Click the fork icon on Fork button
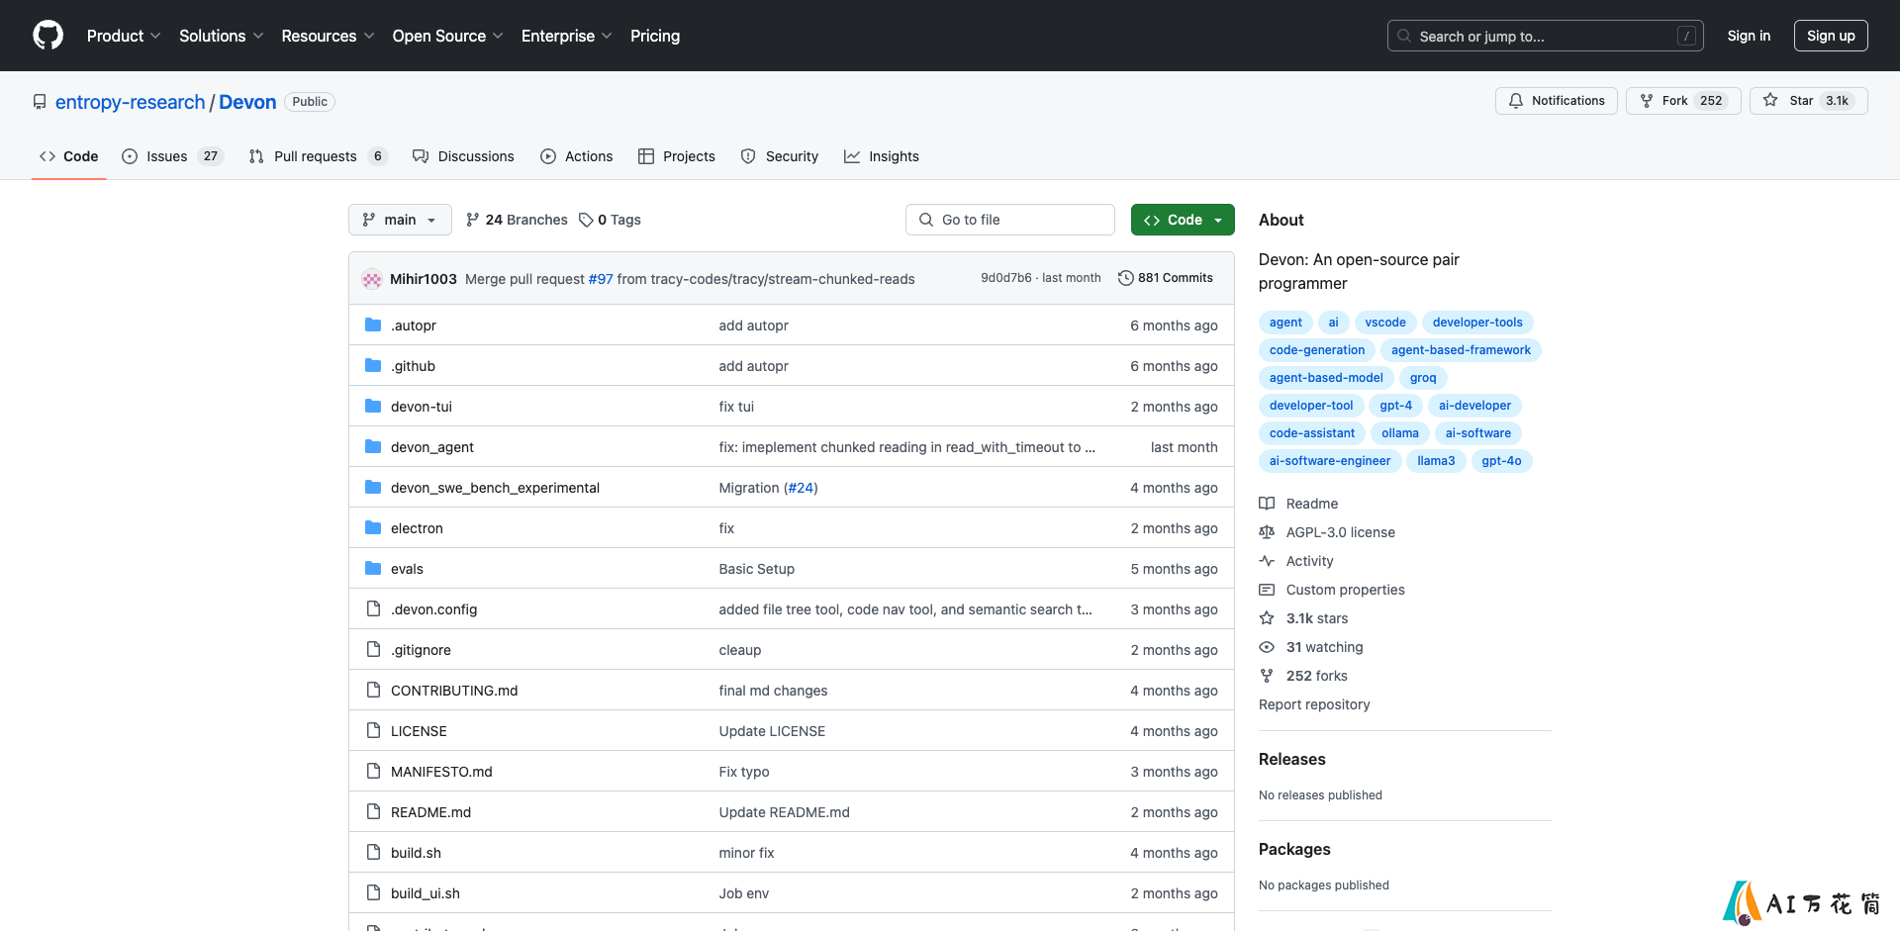Image resolution: width=1900 pixels, height=931 pixels. [x=1647, y=101]
